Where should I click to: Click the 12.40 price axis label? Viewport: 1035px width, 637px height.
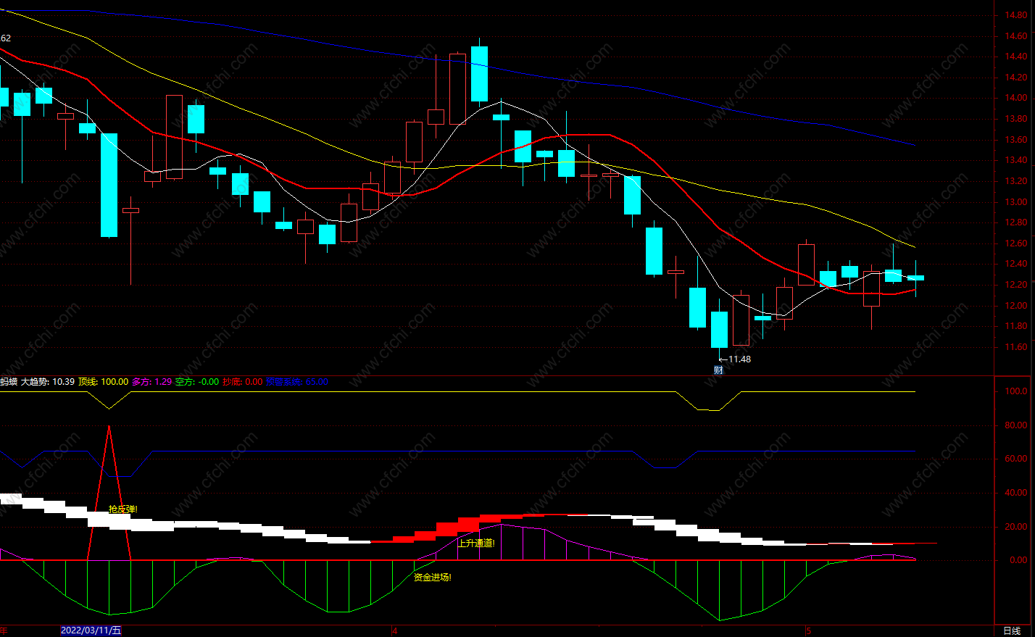[x=1016, y=264]
